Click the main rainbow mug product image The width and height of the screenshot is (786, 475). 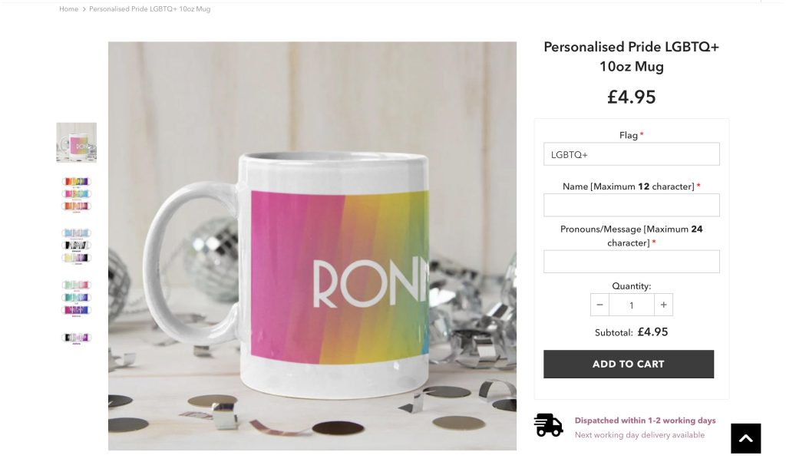tap(312, 246)
